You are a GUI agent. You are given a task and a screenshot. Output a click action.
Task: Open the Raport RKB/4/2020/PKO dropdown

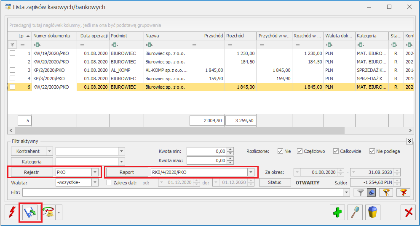pos(251,172)
